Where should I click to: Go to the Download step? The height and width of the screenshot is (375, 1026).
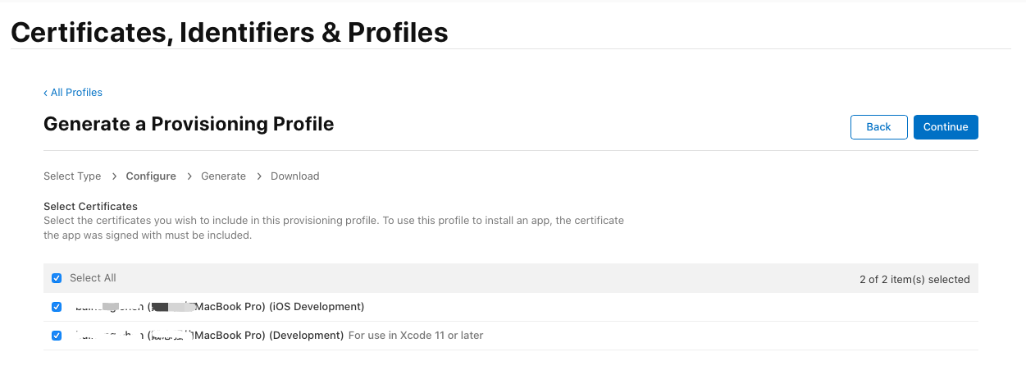pos(294,176)
